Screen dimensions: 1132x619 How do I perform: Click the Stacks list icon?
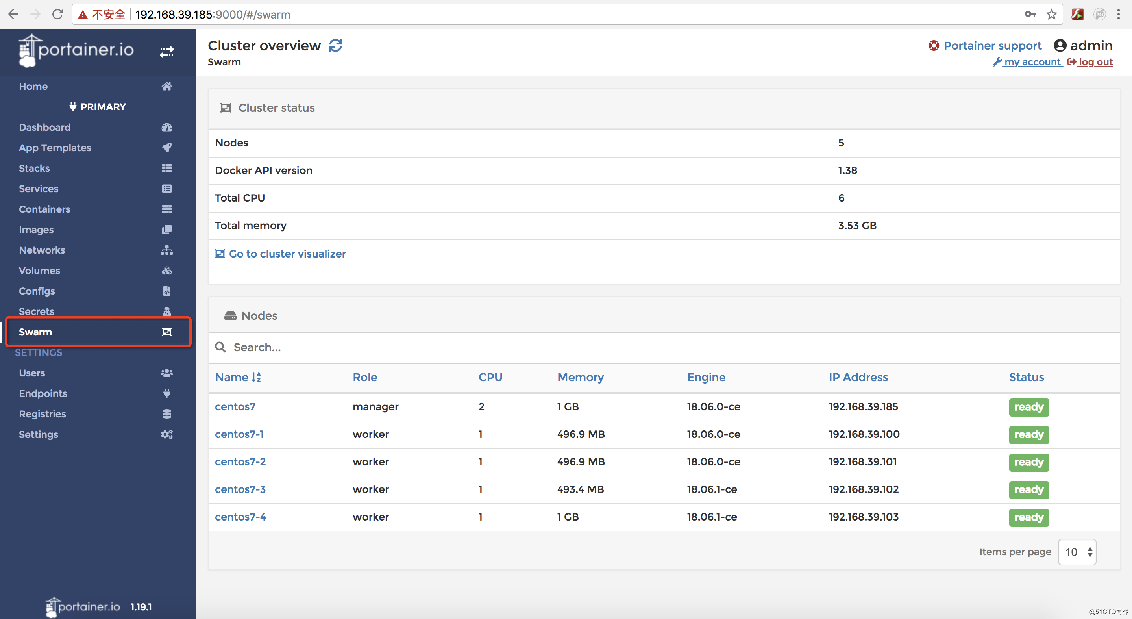(166, 168)
